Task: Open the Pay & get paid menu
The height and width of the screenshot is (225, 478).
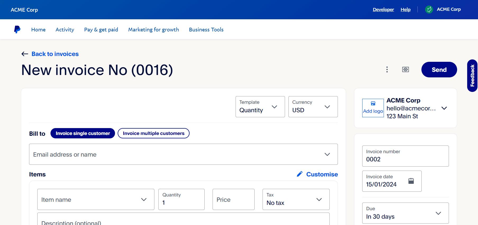Action: tap(101, 30)
